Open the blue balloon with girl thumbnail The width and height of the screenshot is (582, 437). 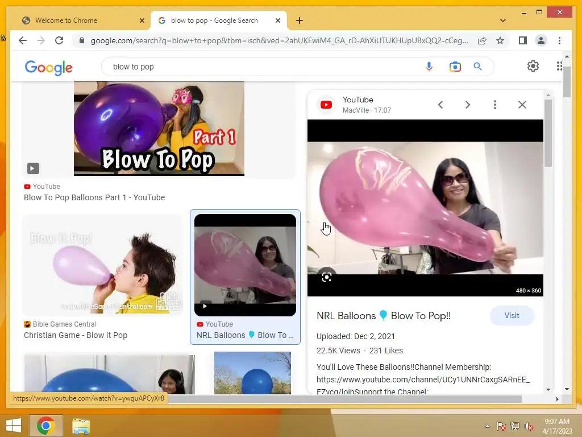click(x=109, y=374)
